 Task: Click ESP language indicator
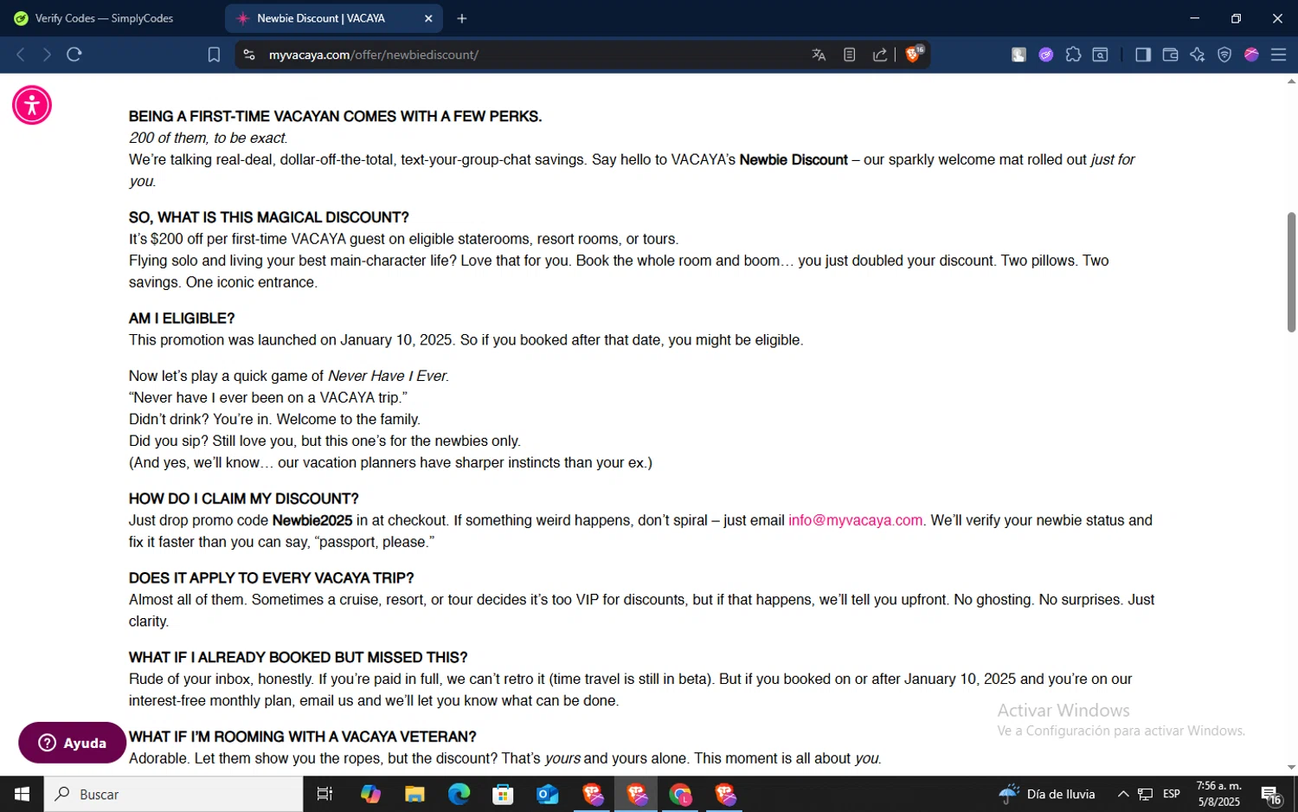1172,794
